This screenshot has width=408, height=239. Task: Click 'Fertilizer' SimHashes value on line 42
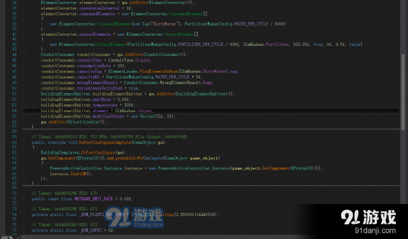point(277,45)
